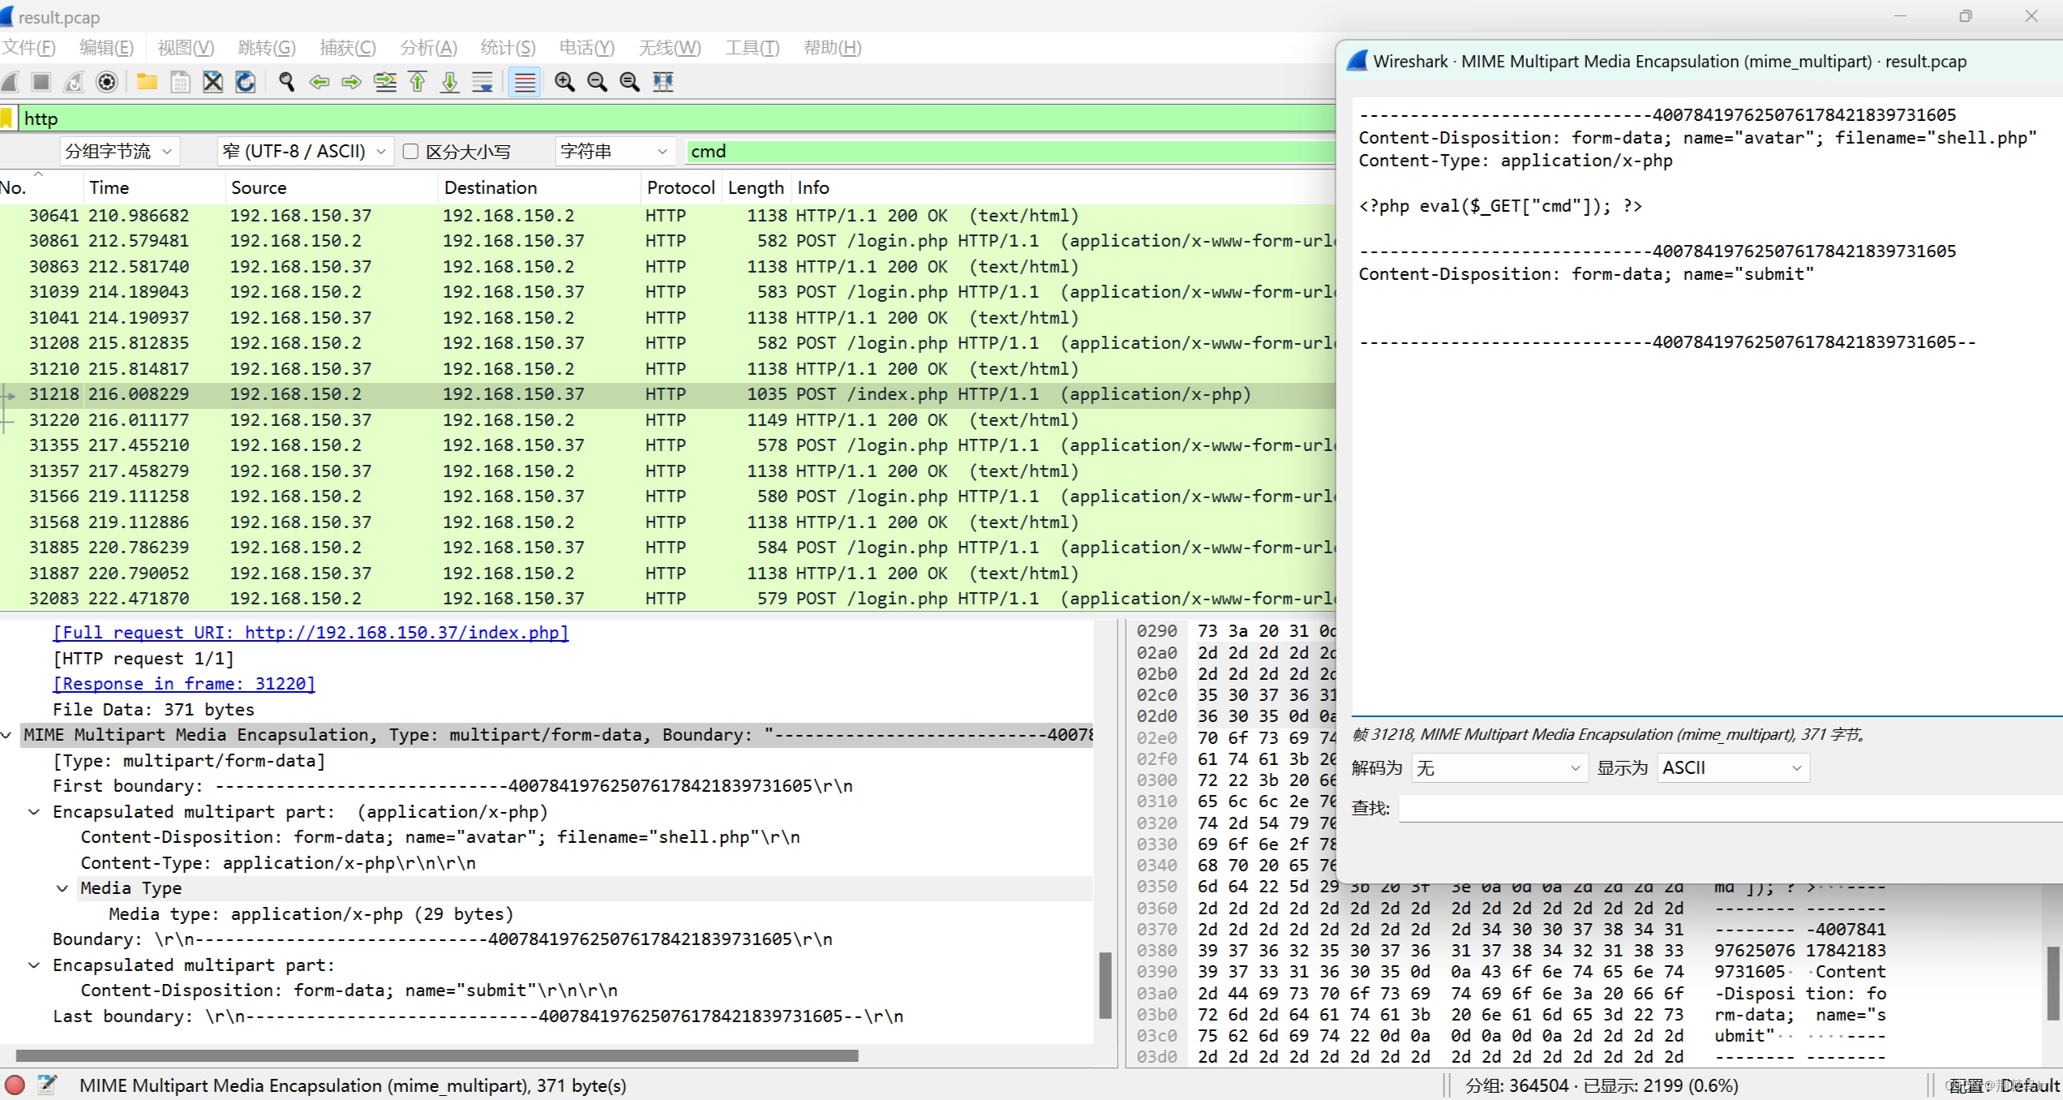2063x1100 pixels.
Task: Click the packet bytes pane vertical scrollbar
Action: point(2054,983)
